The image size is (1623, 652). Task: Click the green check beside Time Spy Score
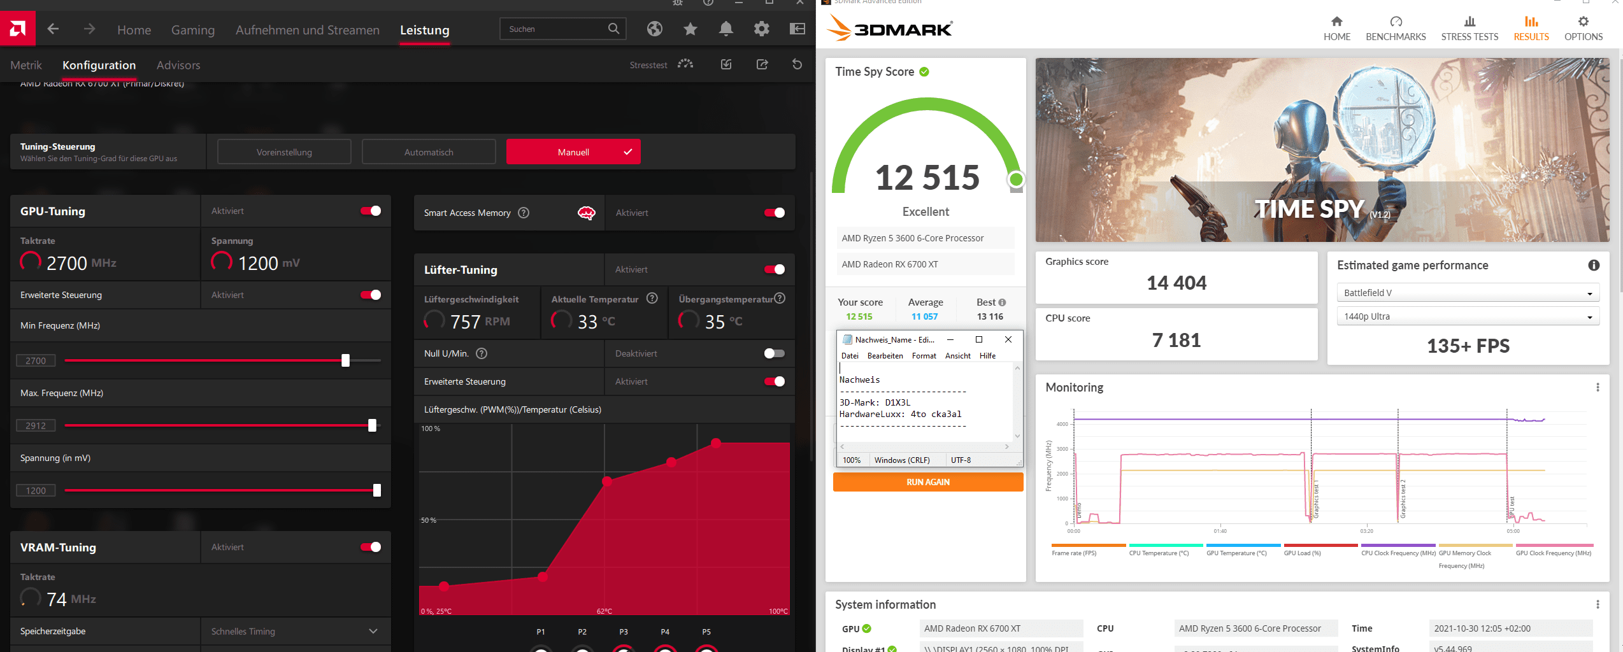(x=924, y=72)
